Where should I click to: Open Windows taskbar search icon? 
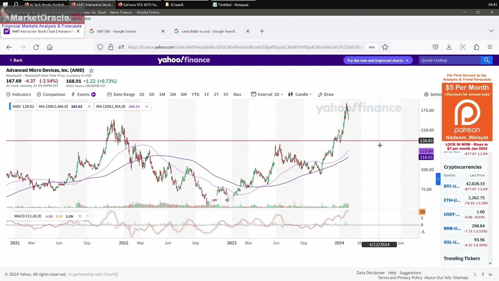pos(16,5)
